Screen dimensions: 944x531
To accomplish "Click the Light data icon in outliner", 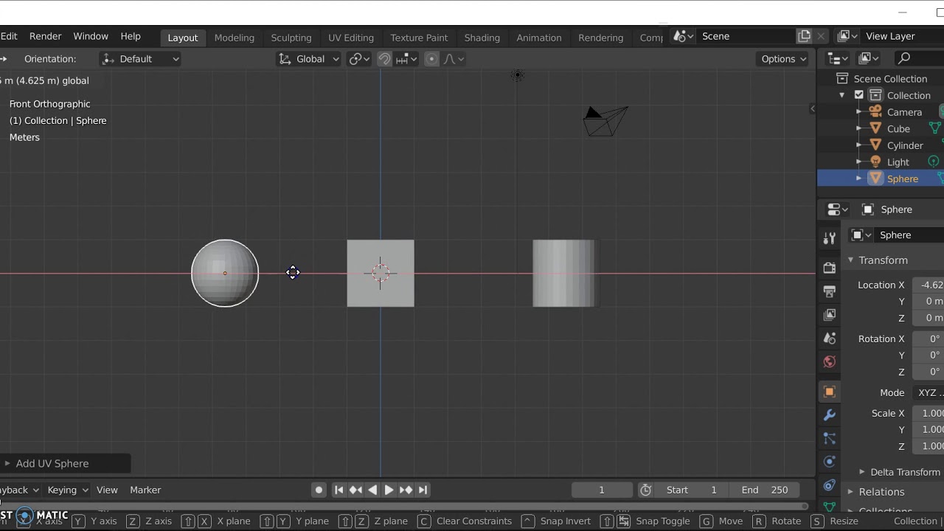I will tap(934, 162).
